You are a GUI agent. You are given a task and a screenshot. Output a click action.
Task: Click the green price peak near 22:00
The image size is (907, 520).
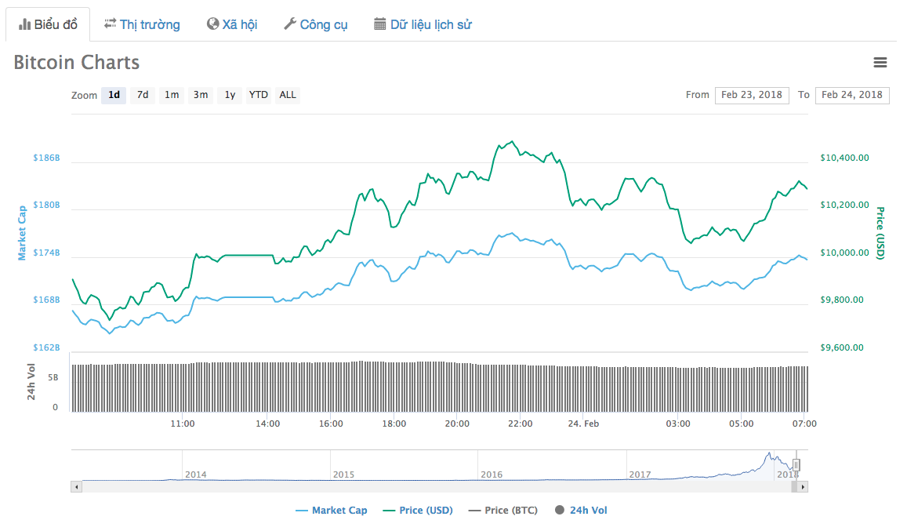(511, 142)
